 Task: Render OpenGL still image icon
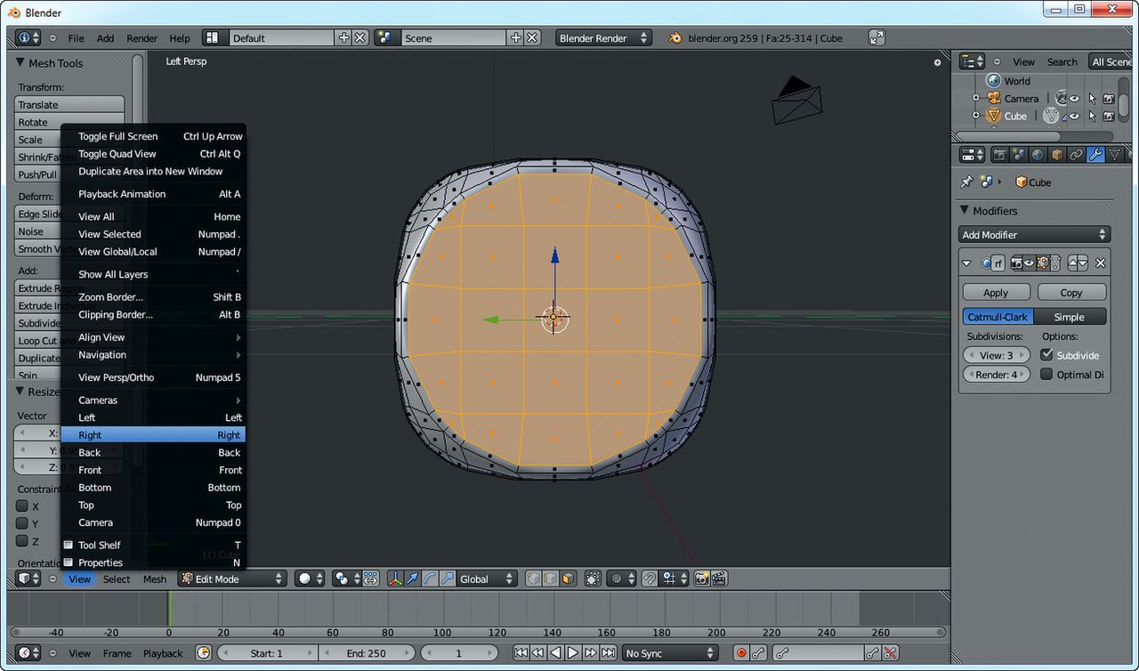[x=702, y=578]
